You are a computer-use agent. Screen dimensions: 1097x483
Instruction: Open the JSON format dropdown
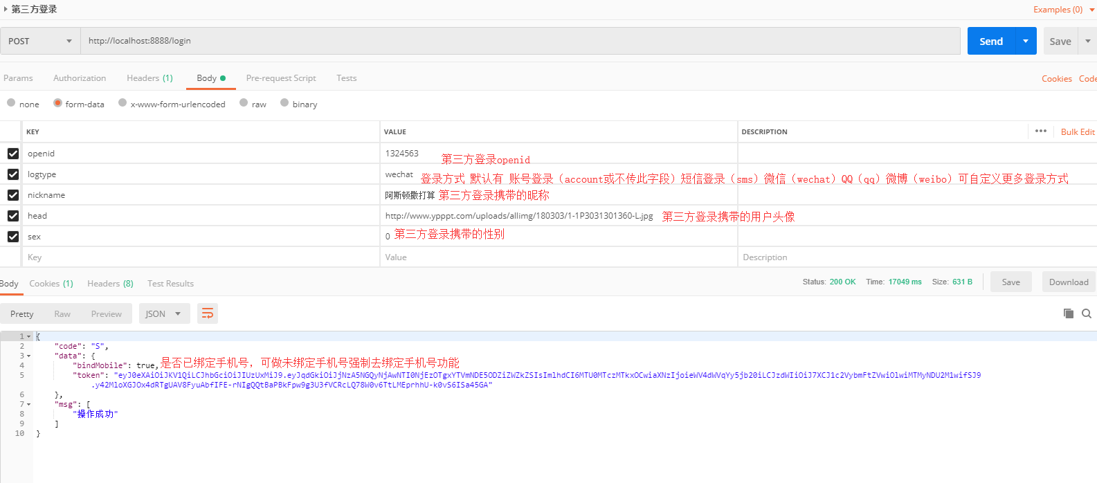coord(163,313)
